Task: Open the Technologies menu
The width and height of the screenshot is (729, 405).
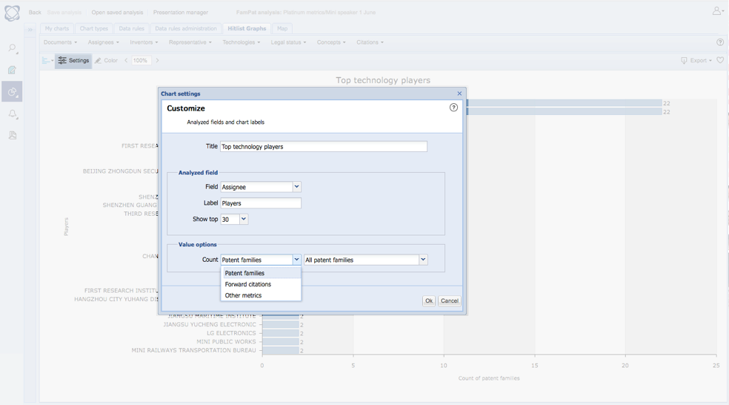Action: click(241, 42)
